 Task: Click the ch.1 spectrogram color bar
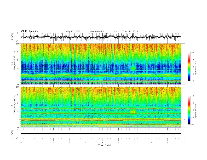[189, 67]
